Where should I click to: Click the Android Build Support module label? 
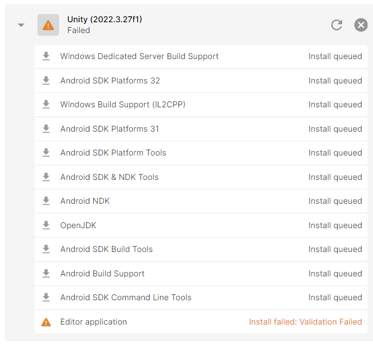pos(102,274)
